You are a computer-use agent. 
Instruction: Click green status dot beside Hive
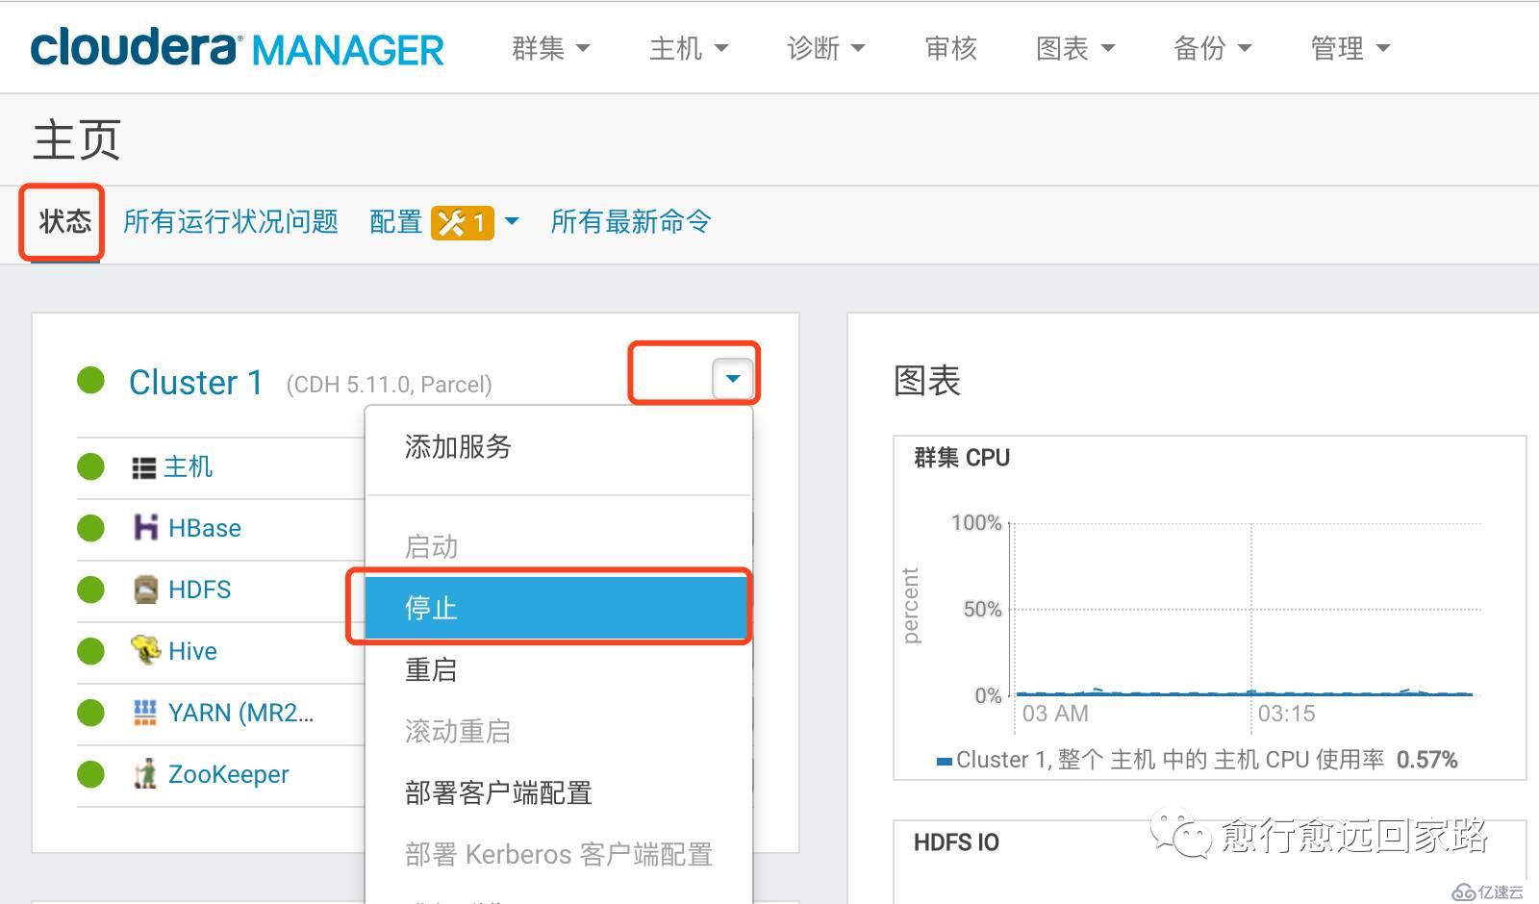(x=90, y=651)
